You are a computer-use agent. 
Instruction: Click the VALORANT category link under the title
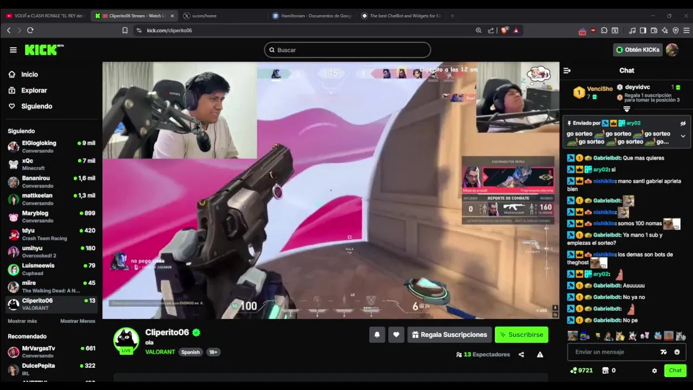coord(160,352)
